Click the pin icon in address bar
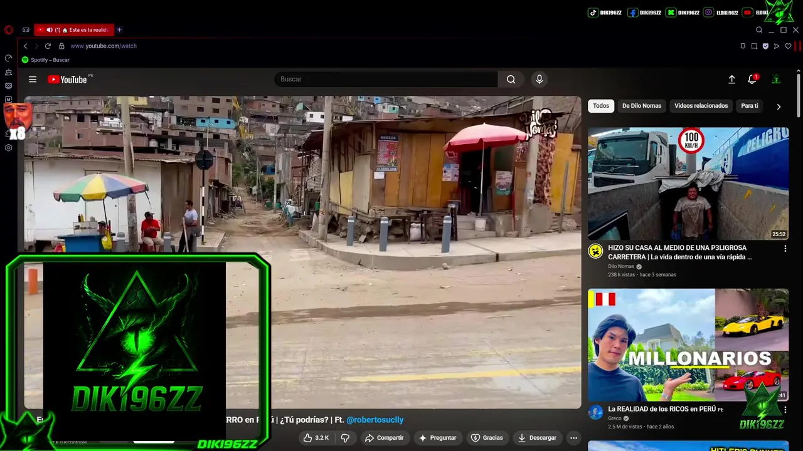This screenshot has width=803, height=451. tap(743, 46)
